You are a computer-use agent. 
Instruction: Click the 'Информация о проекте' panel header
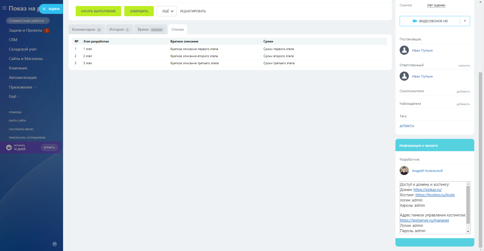point(435,145)
